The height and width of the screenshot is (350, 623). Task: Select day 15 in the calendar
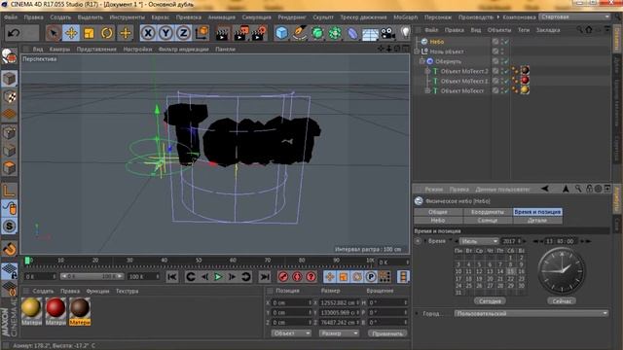[x=510, y=272]
